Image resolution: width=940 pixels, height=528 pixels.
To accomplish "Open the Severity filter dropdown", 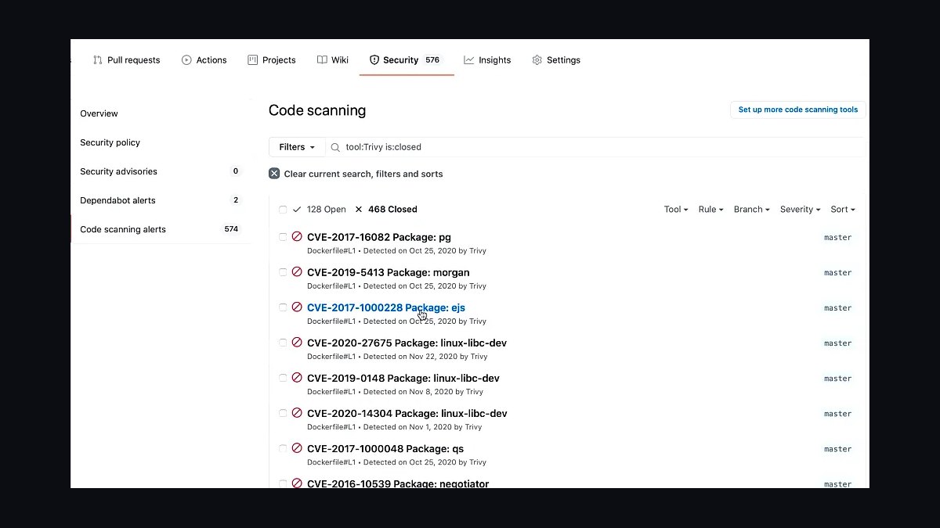I will click(x=801, y=210).
